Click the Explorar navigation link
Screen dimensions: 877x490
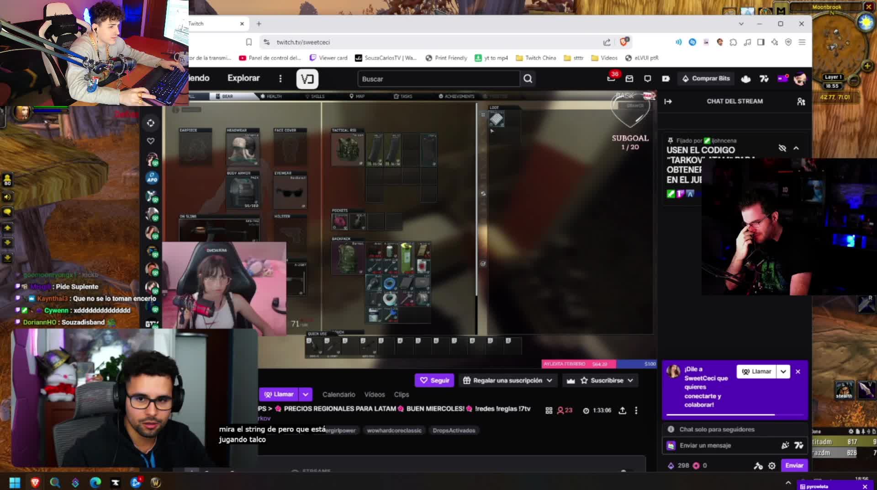pos(243,78)
